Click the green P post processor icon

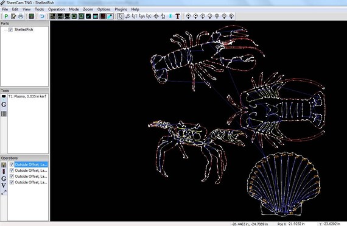coord(6,16)
